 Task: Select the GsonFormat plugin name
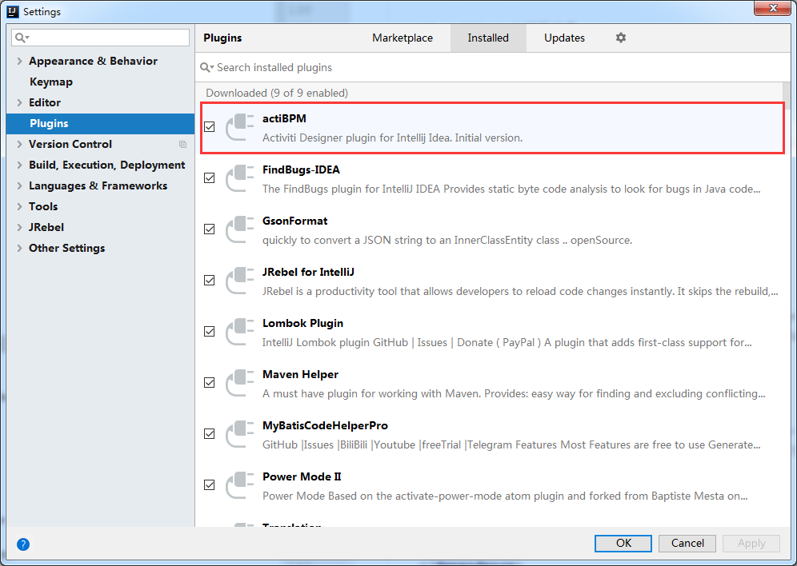(294, 221)
